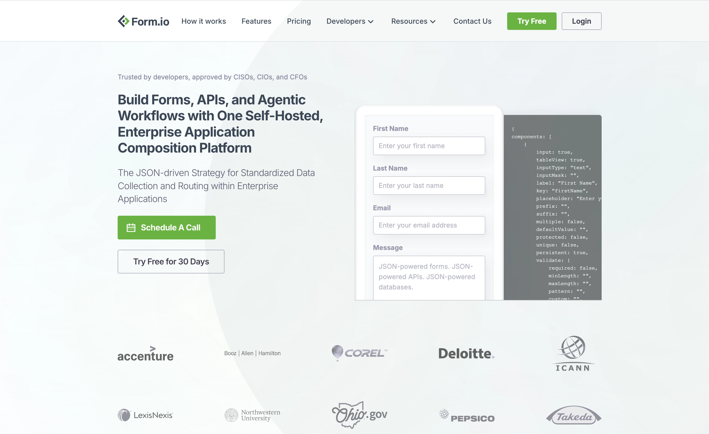Click the PepsiCo logo

(466, 415)
